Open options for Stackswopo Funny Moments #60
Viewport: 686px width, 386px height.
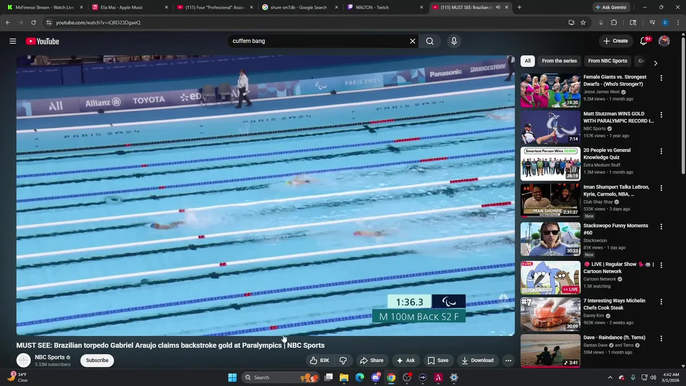point(661,227)
